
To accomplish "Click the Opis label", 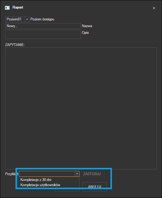I will pyautogui.click(x=85, y=33).
